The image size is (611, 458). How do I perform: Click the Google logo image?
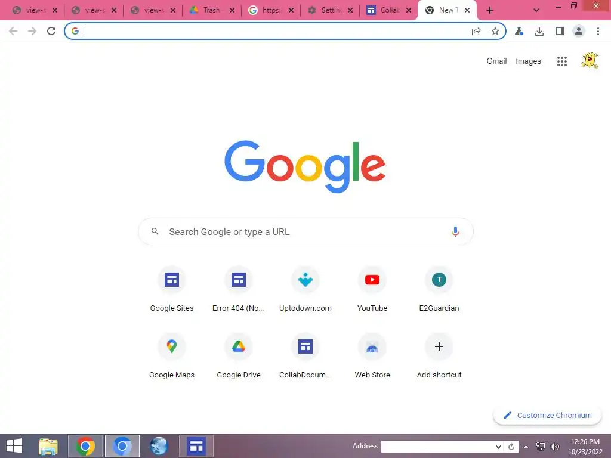[x=305, y=167]
